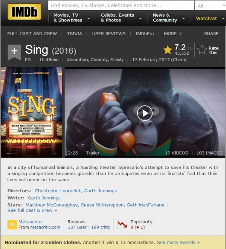226x249 pixels.
Task: Click the yellow Metascore 59 box
Action: 12,224
